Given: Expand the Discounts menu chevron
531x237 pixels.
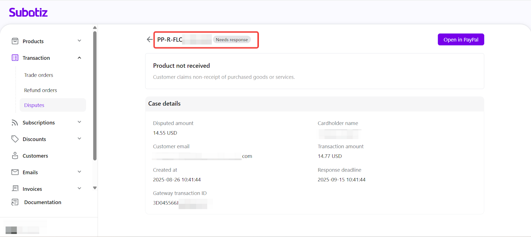Looking at the screenshot, I should click(79, 139).
